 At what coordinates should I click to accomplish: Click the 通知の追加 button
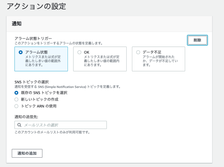pos(27,153)
